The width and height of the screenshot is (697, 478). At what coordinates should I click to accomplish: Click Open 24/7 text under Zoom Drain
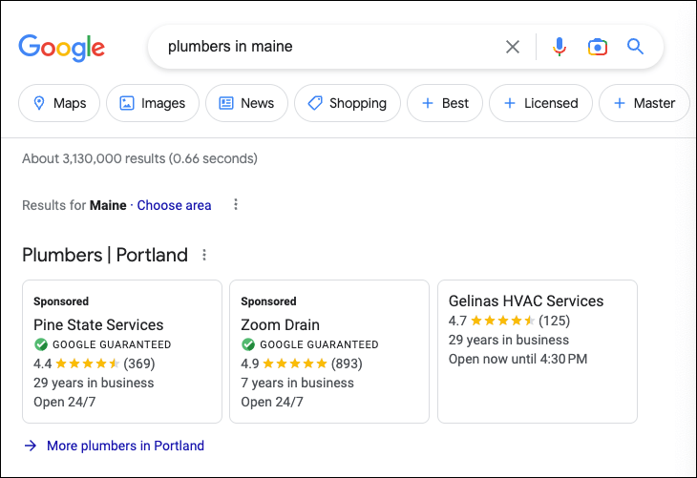[x=272, y=402]
